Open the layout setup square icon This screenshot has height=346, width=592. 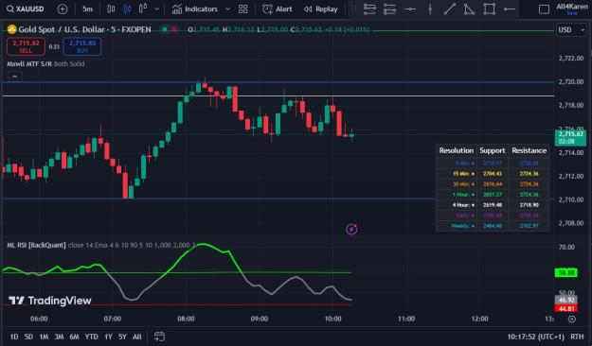(x=544, y=9)
